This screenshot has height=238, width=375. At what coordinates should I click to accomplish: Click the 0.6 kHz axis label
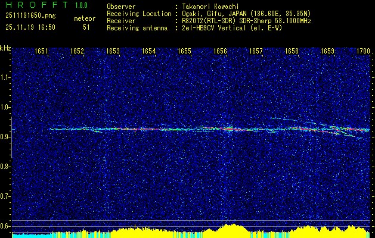coord(5,226)
